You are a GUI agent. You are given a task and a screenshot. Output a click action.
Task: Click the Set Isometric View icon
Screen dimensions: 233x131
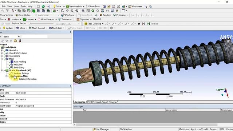click(103, 11)
